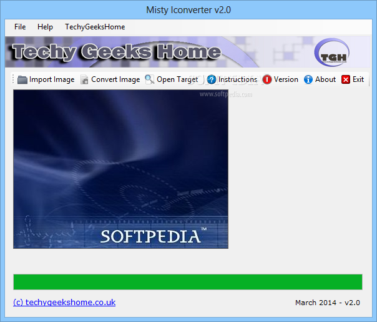Click the TGH logo in banner

click(332, 53)
